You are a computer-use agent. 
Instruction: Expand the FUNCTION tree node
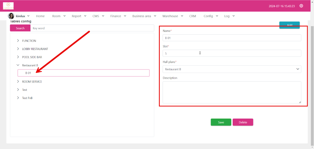coord(18,41)
